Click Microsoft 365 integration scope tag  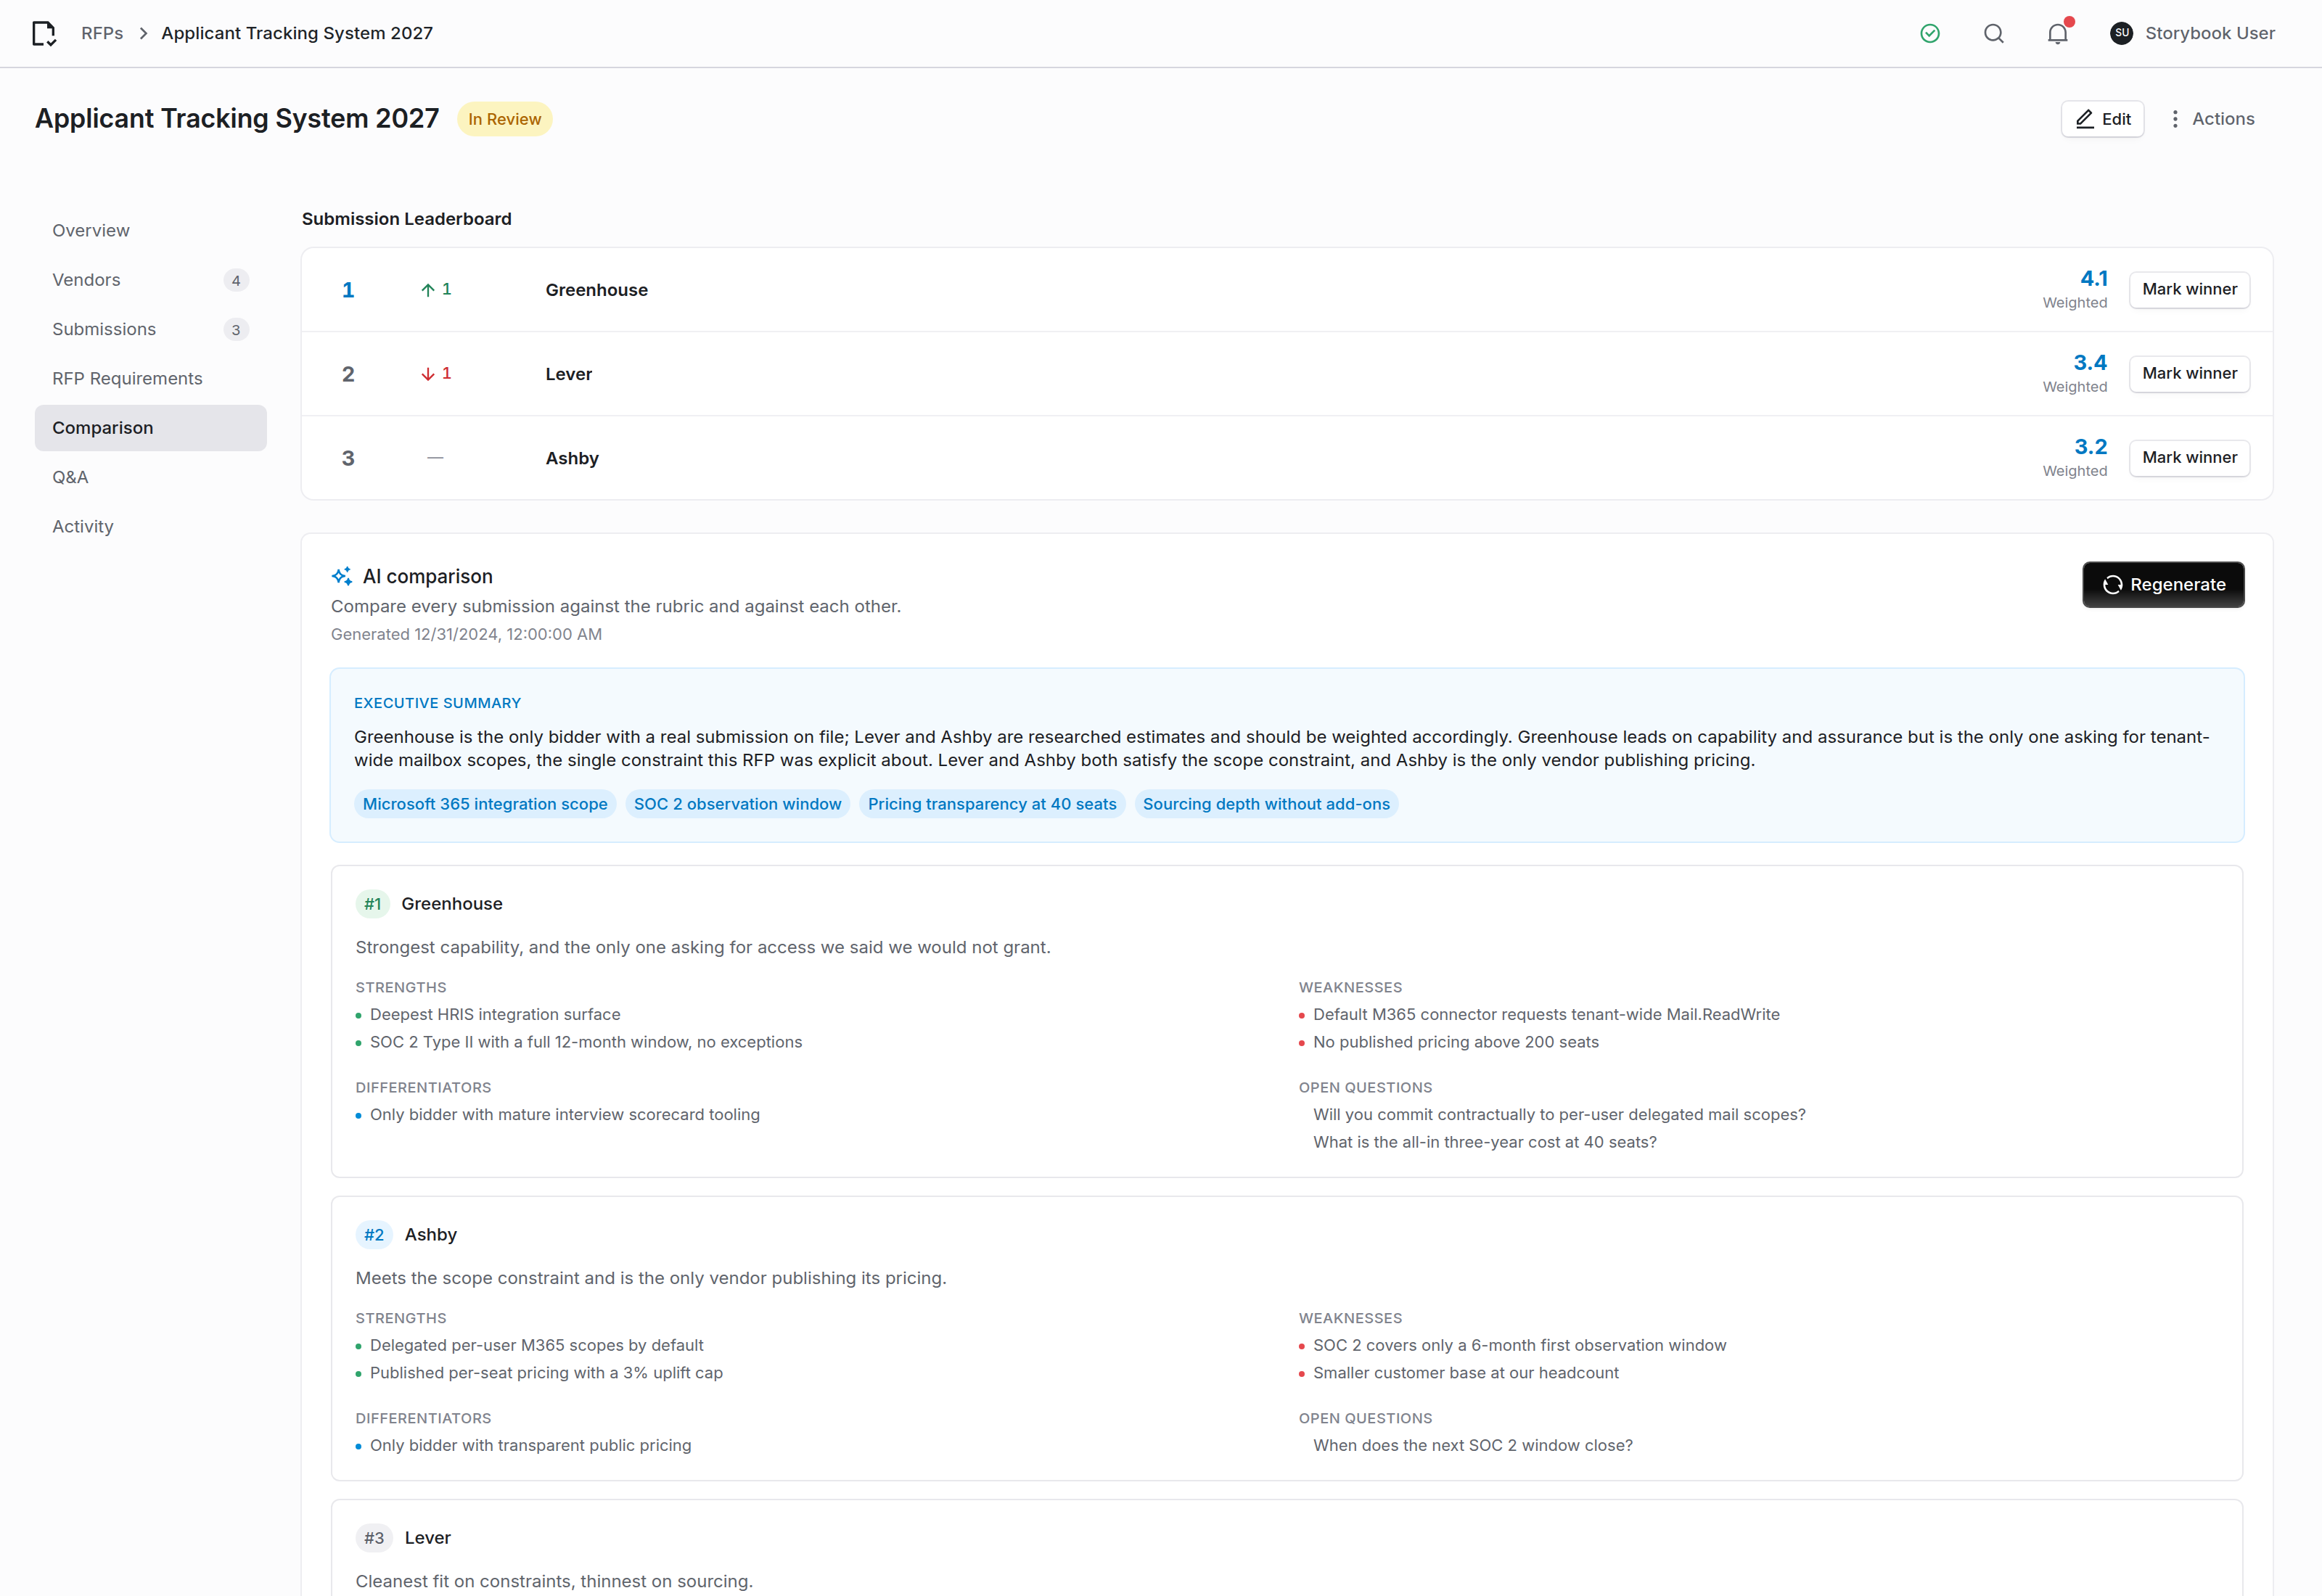point(485,804)
